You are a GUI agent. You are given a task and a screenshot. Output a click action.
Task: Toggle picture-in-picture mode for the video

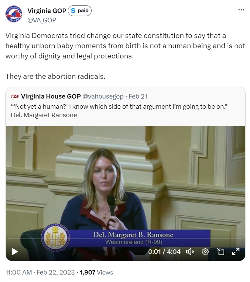pyautogui.click(x=221, y=251)
